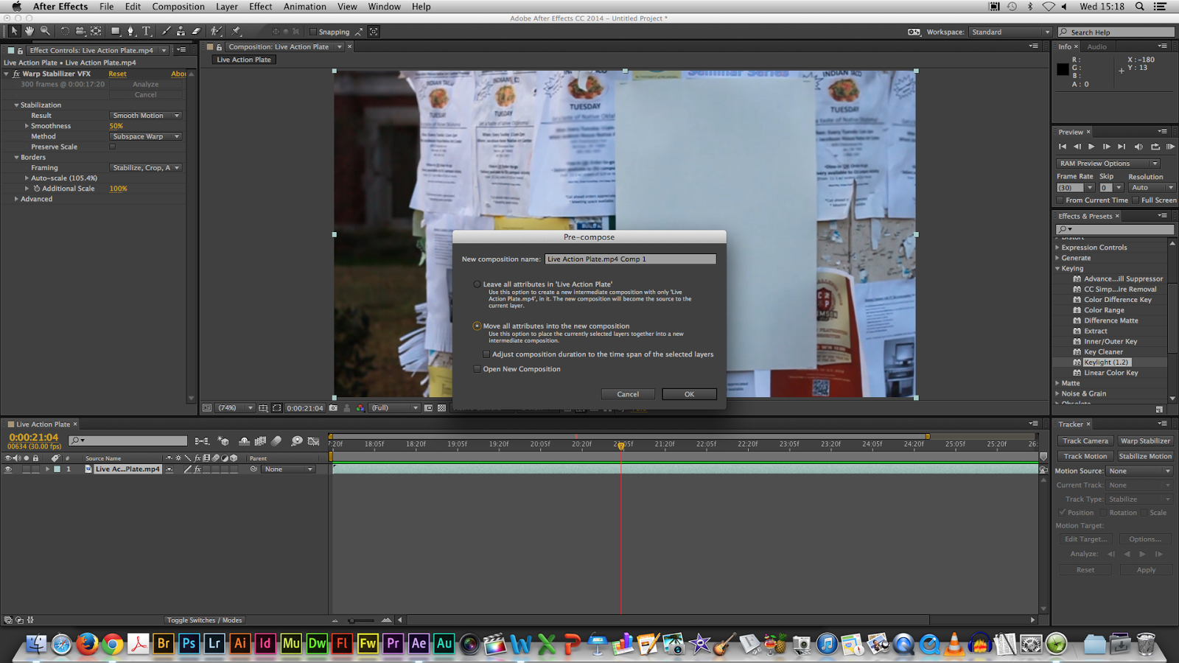The image size is (1179, 663).
Task: Expand the Advanced section
Action: [16, 199]
